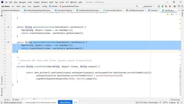Switch to the pom.xml (jwt-demo) tab
Viewport: 184px width, 104px height.
114,10
